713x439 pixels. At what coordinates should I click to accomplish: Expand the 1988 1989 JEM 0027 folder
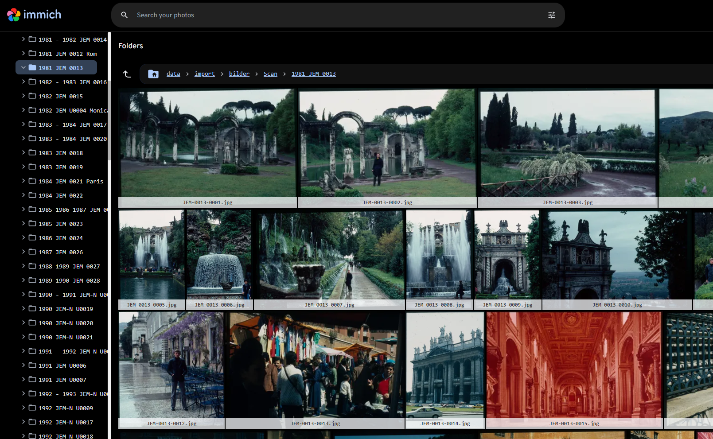click(x=23, y=266)
